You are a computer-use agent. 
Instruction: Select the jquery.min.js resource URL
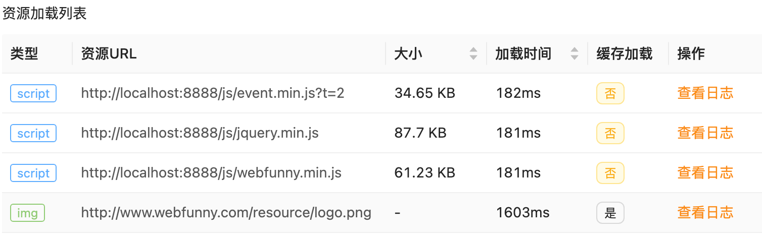coord(200,133)
